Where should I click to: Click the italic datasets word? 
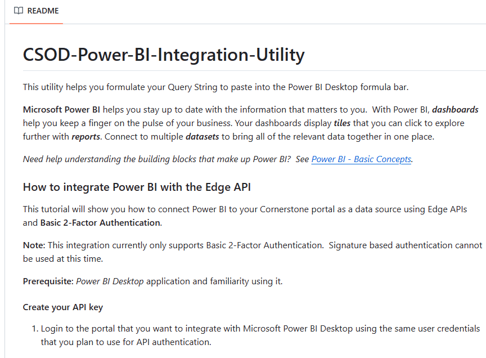coord(202,137)
